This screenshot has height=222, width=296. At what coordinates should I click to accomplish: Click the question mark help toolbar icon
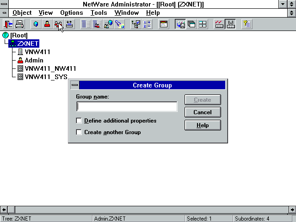[247, 24]
